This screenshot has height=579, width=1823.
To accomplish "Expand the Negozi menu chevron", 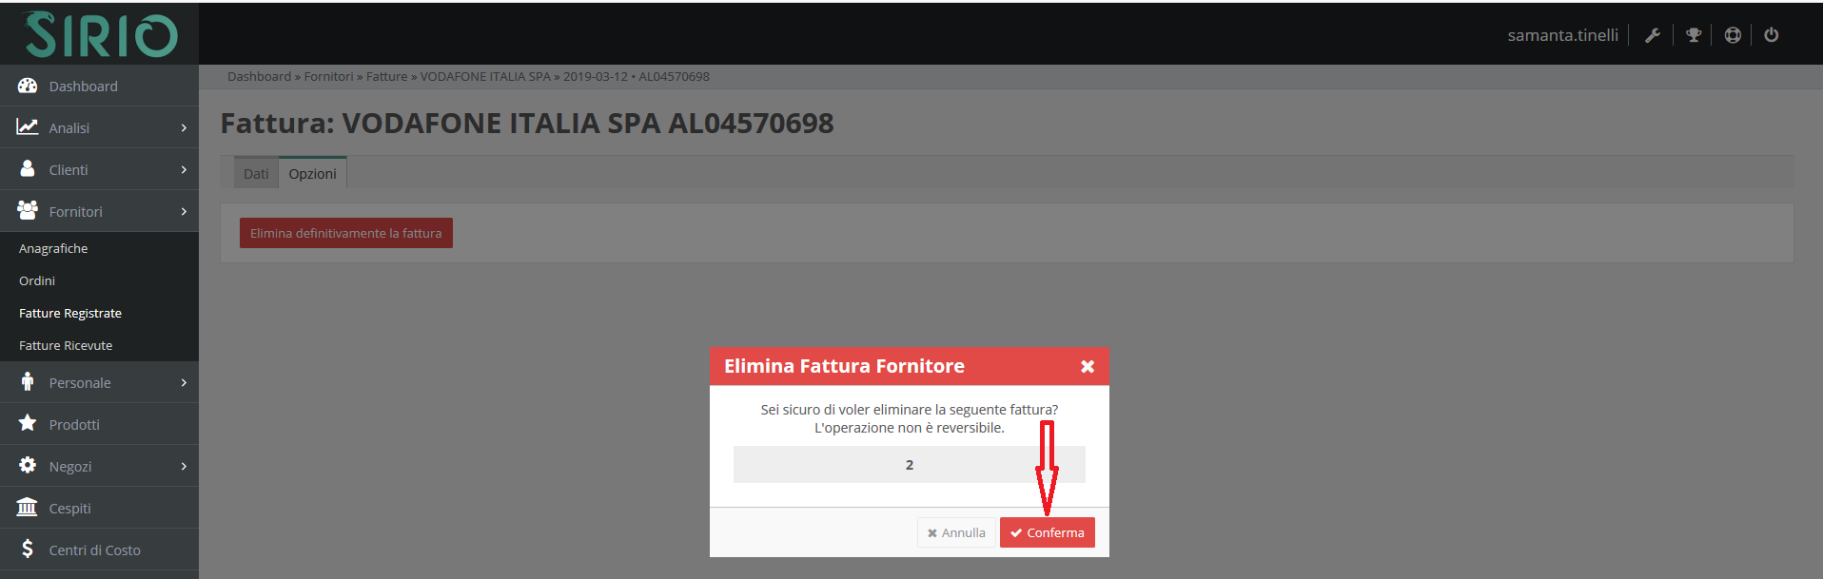I will tap(184, 466).
